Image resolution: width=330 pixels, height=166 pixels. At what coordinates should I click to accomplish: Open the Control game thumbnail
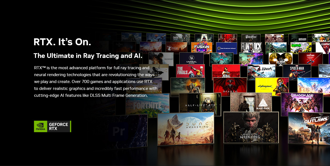[x=323, y=47]
